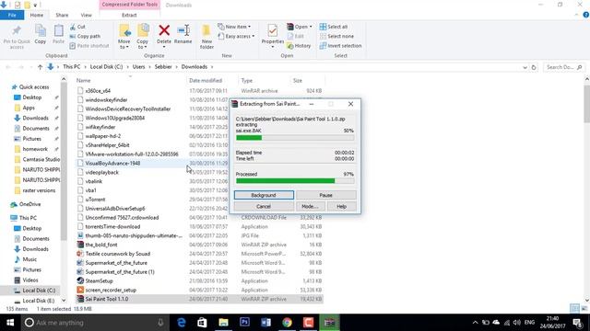Click Background button in extraction dialog
The image size is (590, 331).
[264, 195]
